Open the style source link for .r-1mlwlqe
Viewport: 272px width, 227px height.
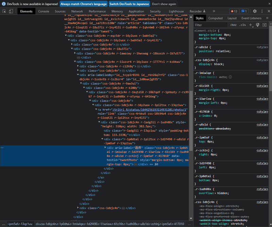coord(262,73)
